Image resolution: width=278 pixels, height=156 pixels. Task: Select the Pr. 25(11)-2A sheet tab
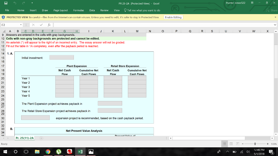point(25,138)
